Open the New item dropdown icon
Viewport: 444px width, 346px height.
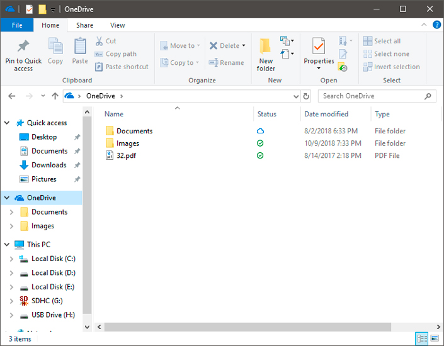tap(287, 41)
